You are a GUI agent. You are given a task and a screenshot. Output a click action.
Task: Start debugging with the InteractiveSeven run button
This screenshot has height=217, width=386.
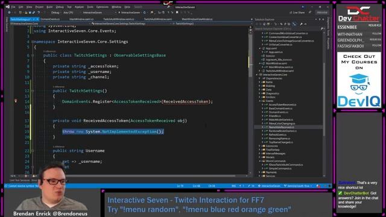point(129,13)
